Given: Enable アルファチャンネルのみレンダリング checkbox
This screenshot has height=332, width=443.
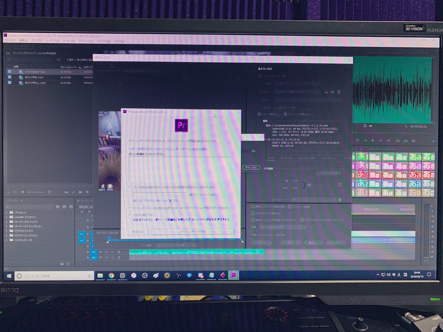Looking at the screenshot, I should pyautogui.click(x=302, y=219).
